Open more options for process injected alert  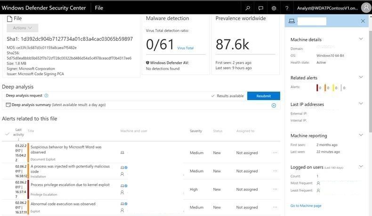[275, 171]
